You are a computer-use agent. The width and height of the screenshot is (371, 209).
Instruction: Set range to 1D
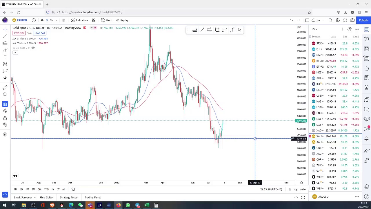15,189
